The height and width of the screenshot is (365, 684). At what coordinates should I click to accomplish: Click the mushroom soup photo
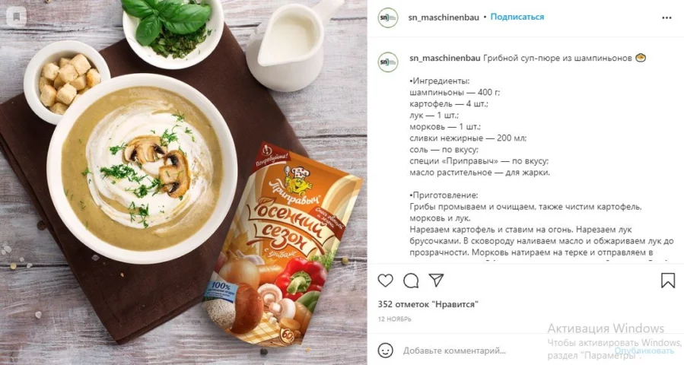point(183,182)
